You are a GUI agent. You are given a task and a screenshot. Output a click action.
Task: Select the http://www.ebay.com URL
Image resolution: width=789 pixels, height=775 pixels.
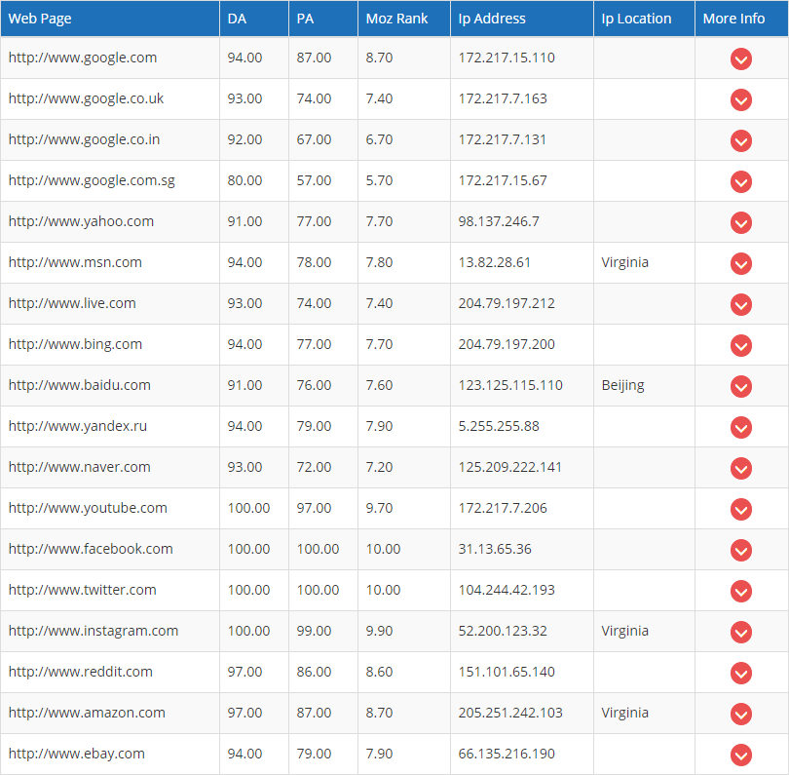[x=77, y=754]
